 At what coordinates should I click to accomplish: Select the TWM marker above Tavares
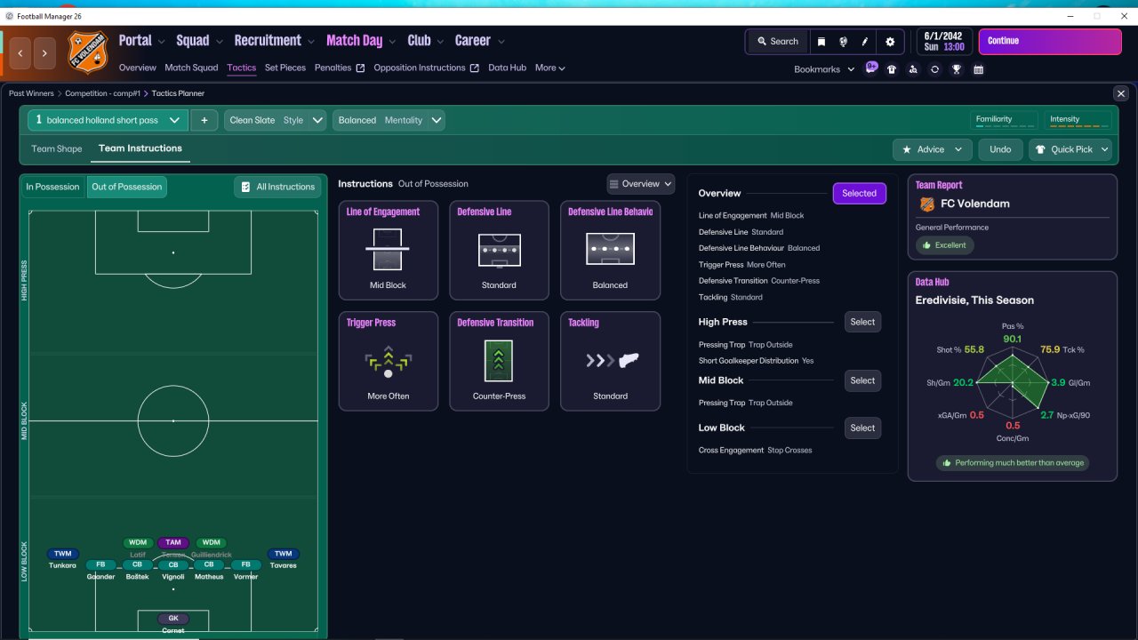283,554
